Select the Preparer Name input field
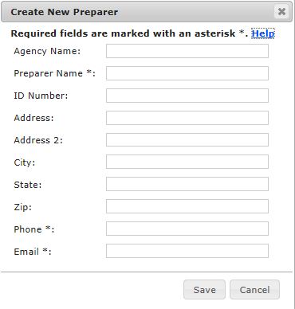 pos(187,73)
